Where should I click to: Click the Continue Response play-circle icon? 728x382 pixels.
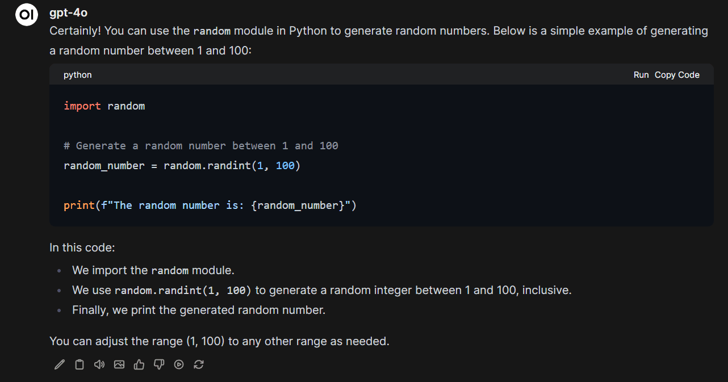[179, 364]
